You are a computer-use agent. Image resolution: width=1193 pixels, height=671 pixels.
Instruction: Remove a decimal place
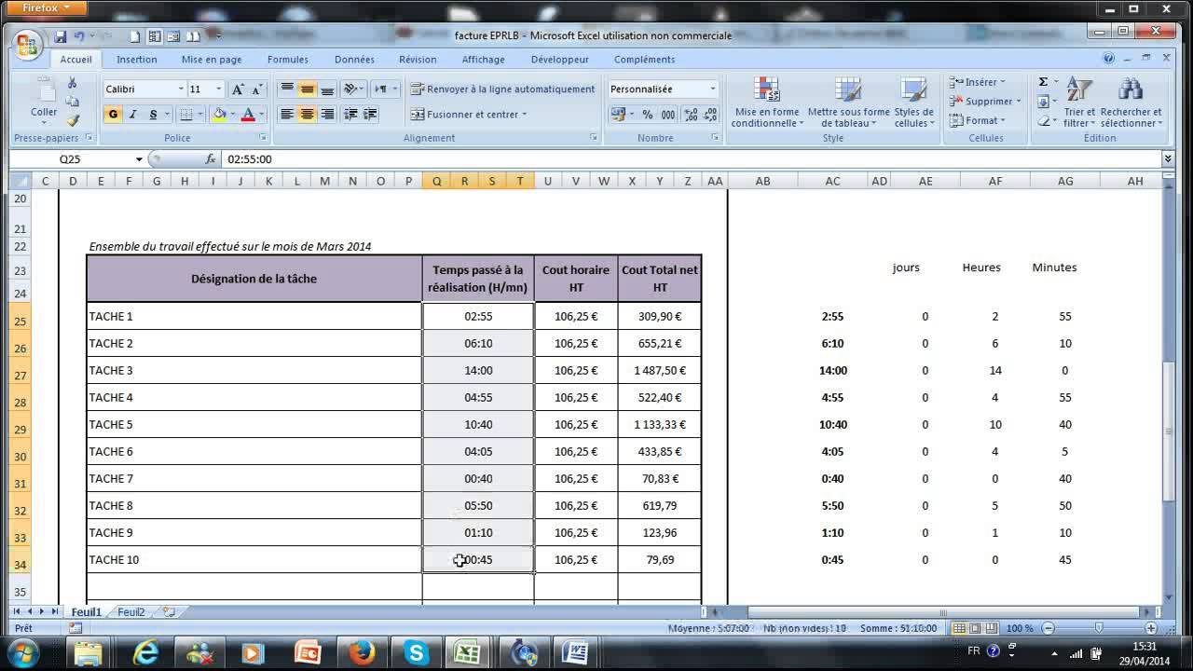pos(710,115)
